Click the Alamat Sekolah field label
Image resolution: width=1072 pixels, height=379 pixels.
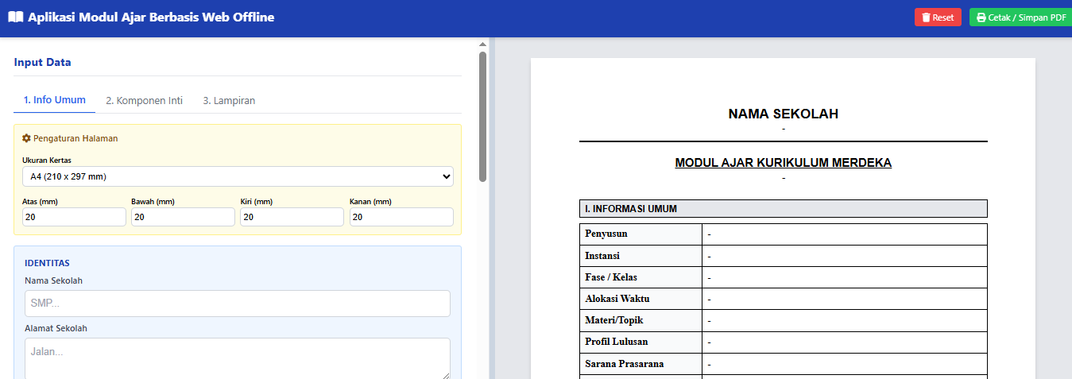[x=56, y=328]
